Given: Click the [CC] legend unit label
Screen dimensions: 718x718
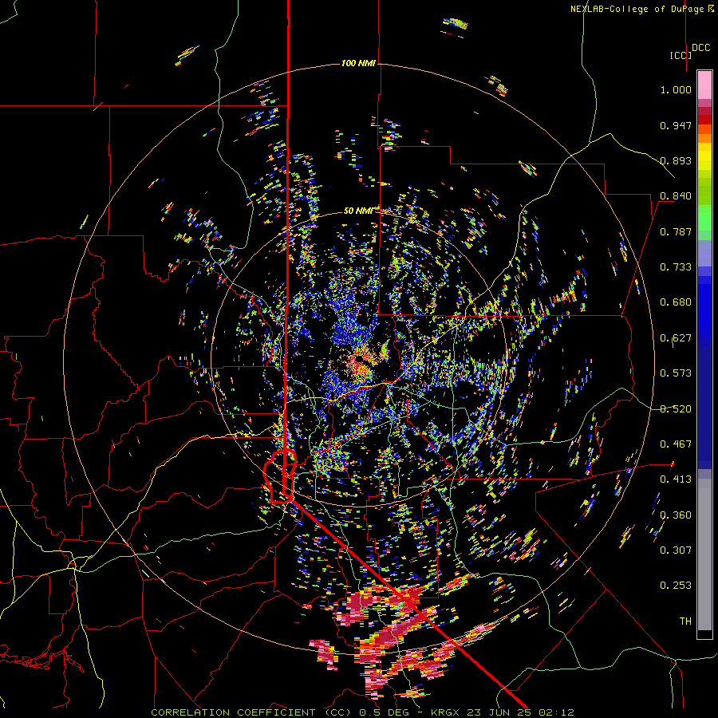Looking at the screenshot, I should point(681,55).
